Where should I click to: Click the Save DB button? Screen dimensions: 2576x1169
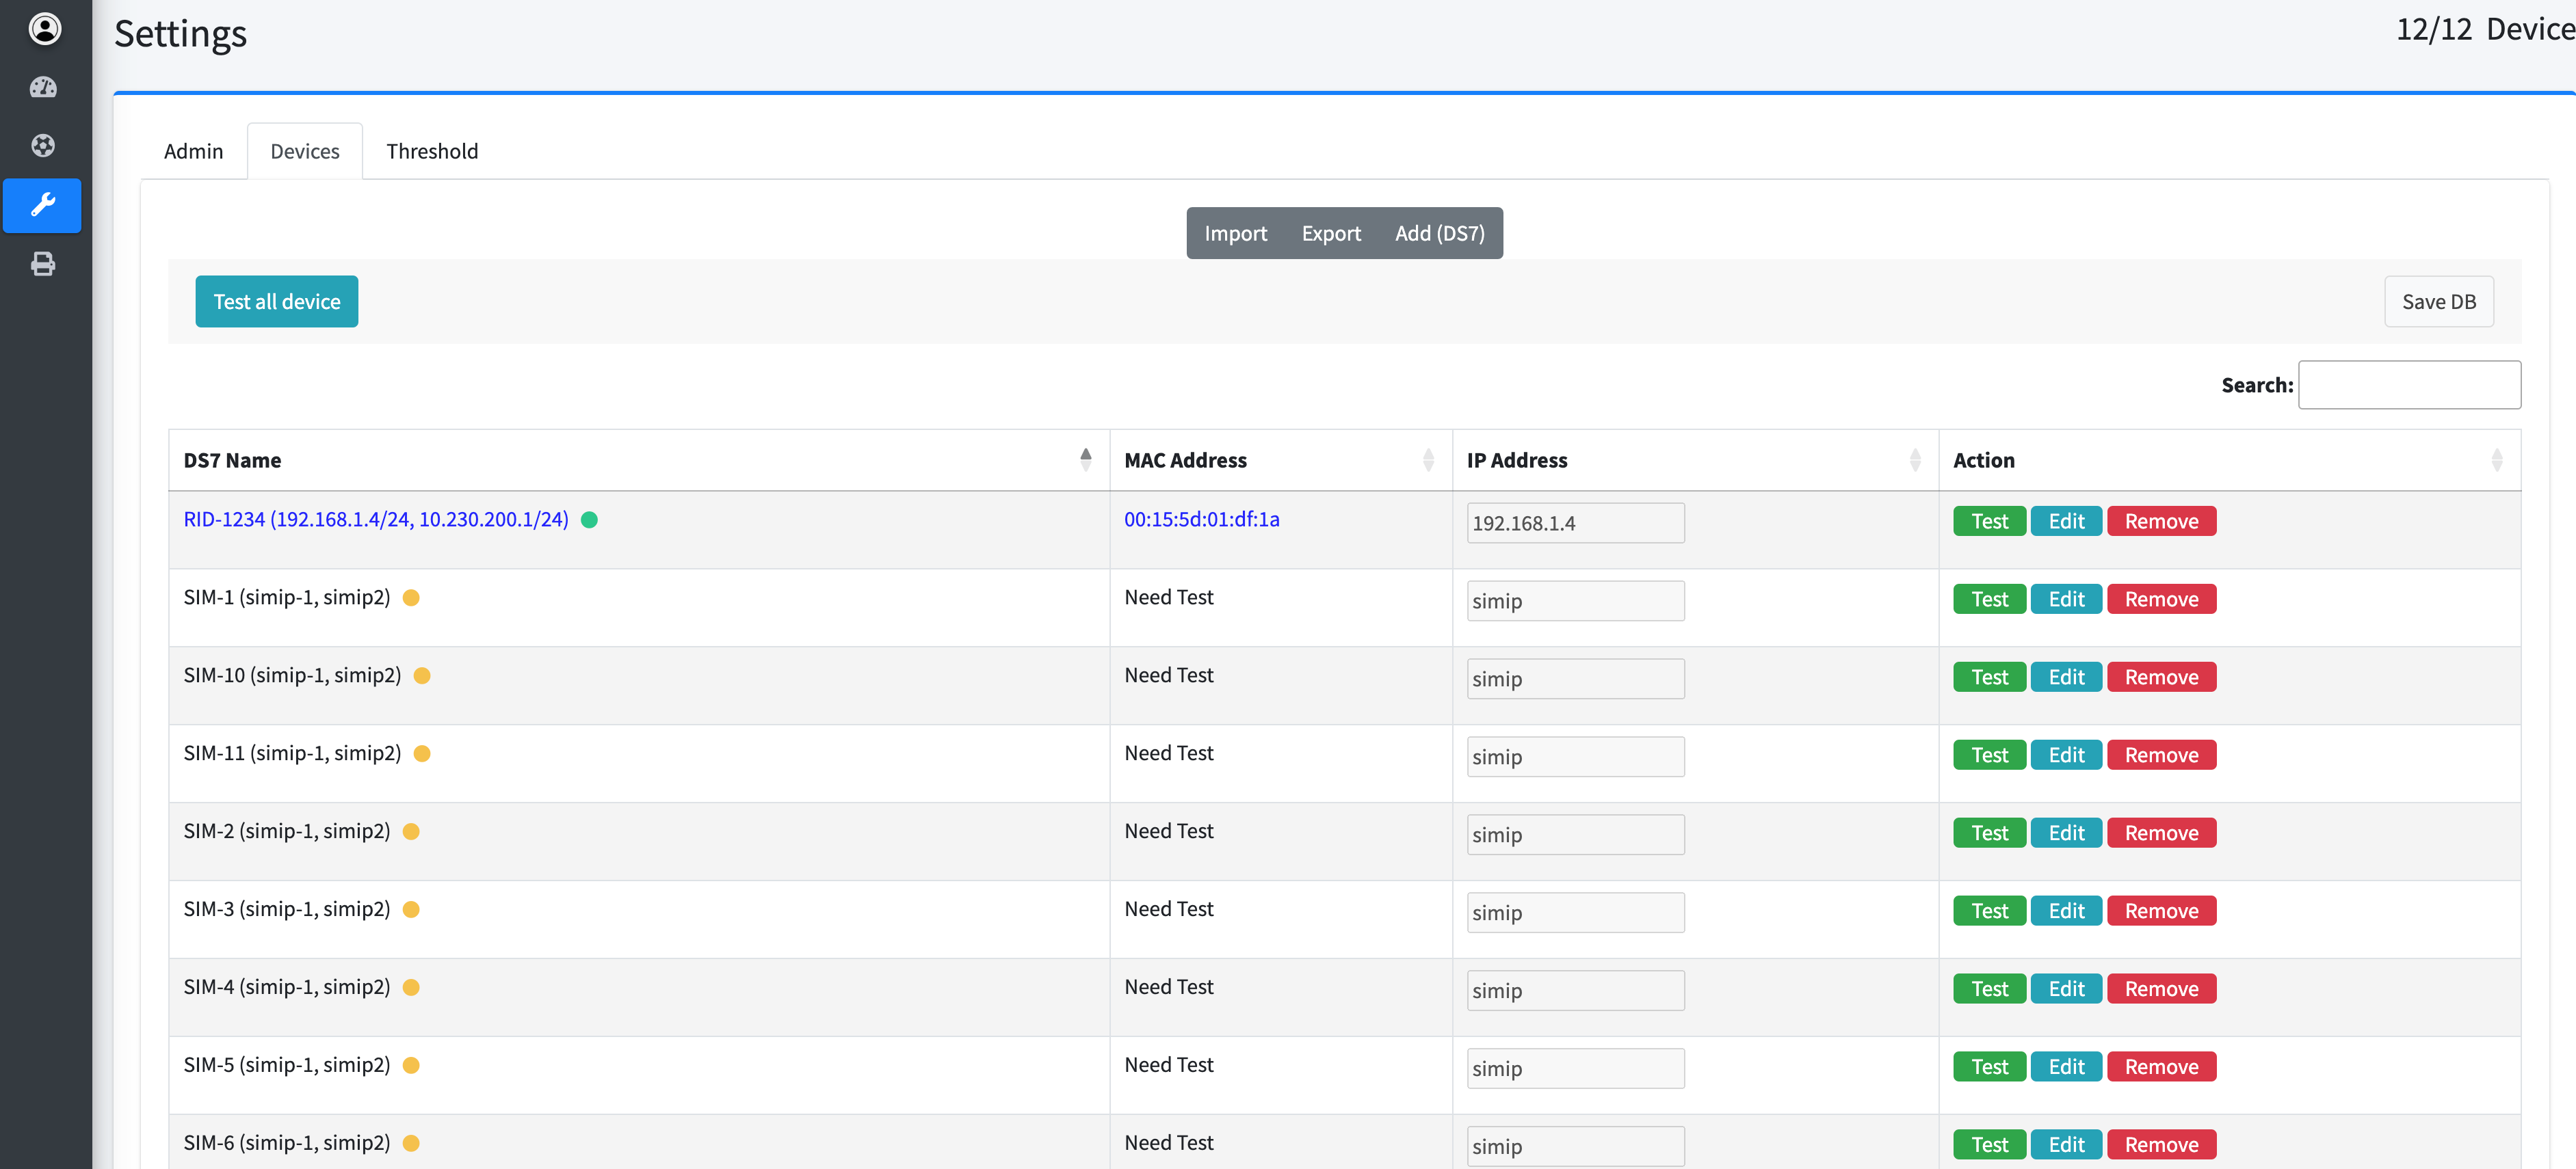(2438, 301)
